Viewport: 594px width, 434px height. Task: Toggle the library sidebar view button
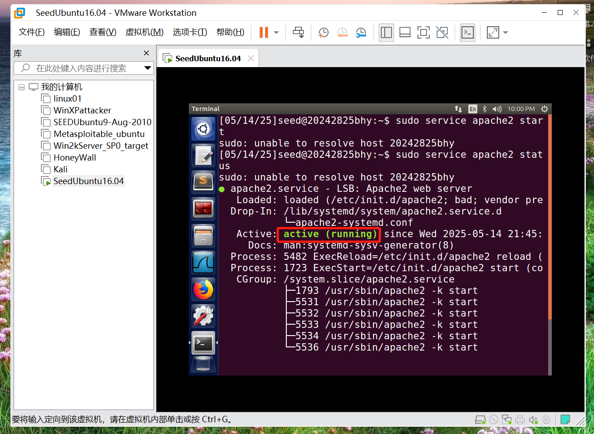tap(386, 32)
